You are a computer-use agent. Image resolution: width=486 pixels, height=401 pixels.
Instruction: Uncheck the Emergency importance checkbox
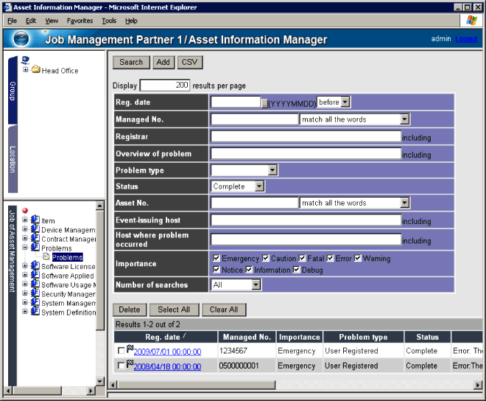[x=216, y=259]
